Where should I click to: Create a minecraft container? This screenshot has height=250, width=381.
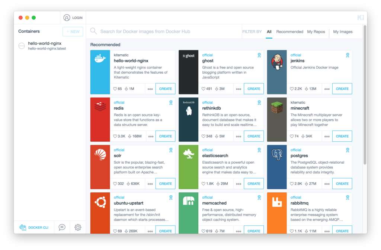342,136
